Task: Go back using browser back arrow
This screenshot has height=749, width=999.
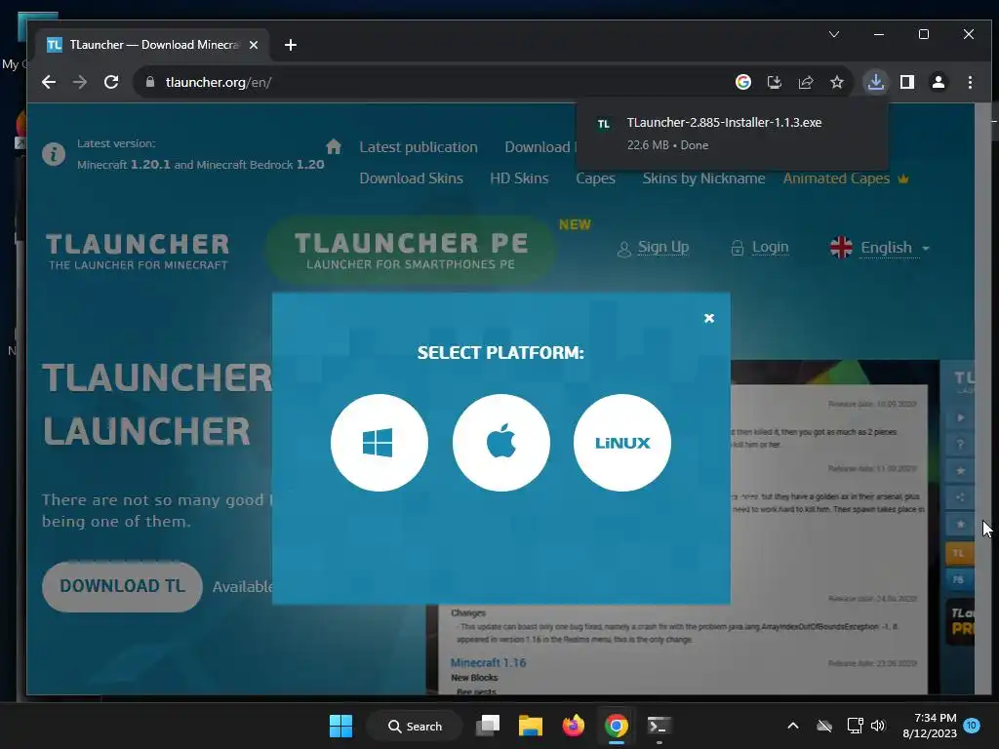Action: pyautogui.click(x=49, y=82)
